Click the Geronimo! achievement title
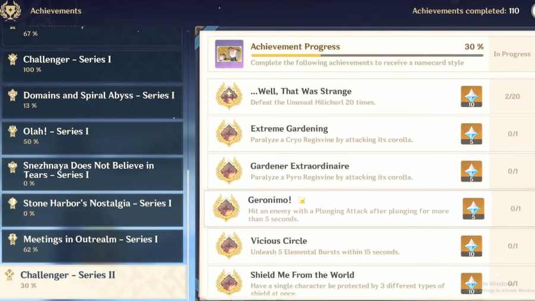This screenshot has width=535, height=301. 269,200
